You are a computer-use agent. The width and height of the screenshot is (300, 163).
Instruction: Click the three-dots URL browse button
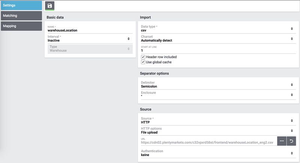tap(282, 141)
